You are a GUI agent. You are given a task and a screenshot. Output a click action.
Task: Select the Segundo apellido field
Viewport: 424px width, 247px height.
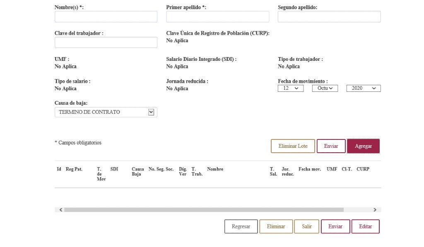coord(329,17)
